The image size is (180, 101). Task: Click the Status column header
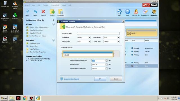point(151,40)
